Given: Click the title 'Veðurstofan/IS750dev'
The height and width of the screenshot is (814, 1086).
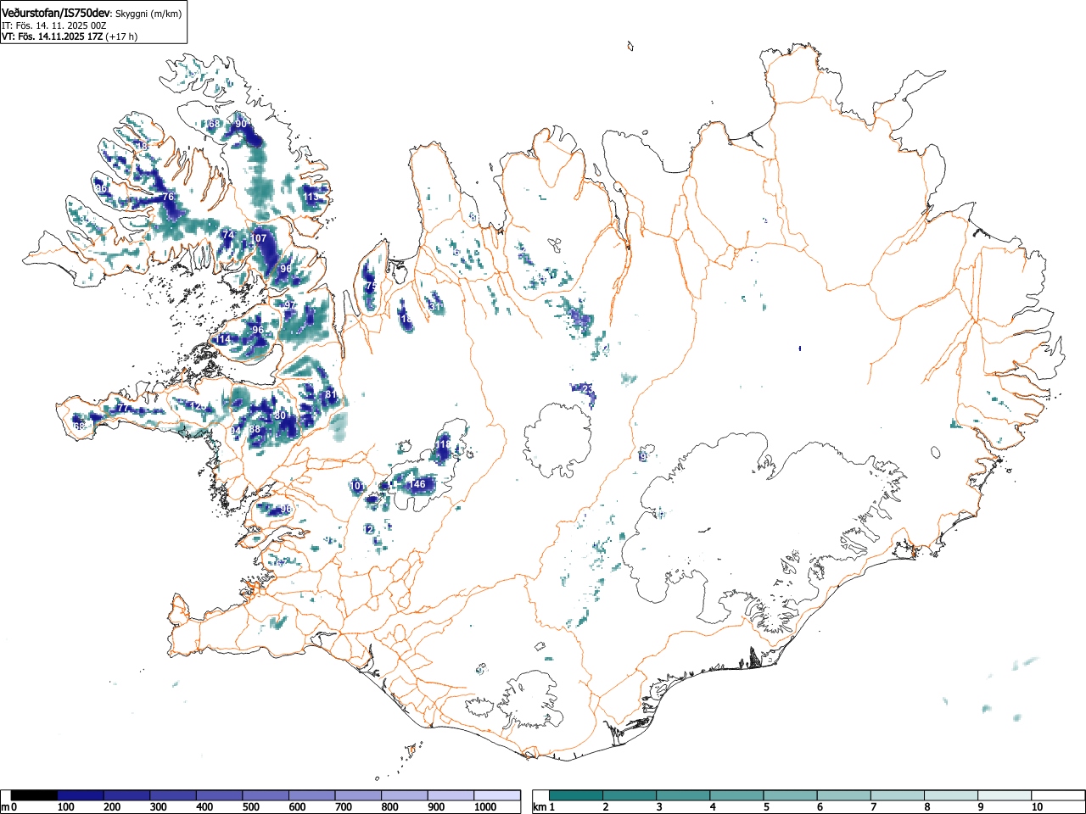Looking at the screenshot, I should click(x=56, y=13).
